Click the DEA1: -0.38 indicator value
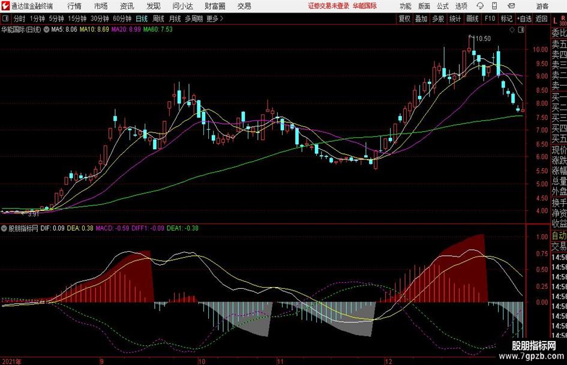 [182, 228]
